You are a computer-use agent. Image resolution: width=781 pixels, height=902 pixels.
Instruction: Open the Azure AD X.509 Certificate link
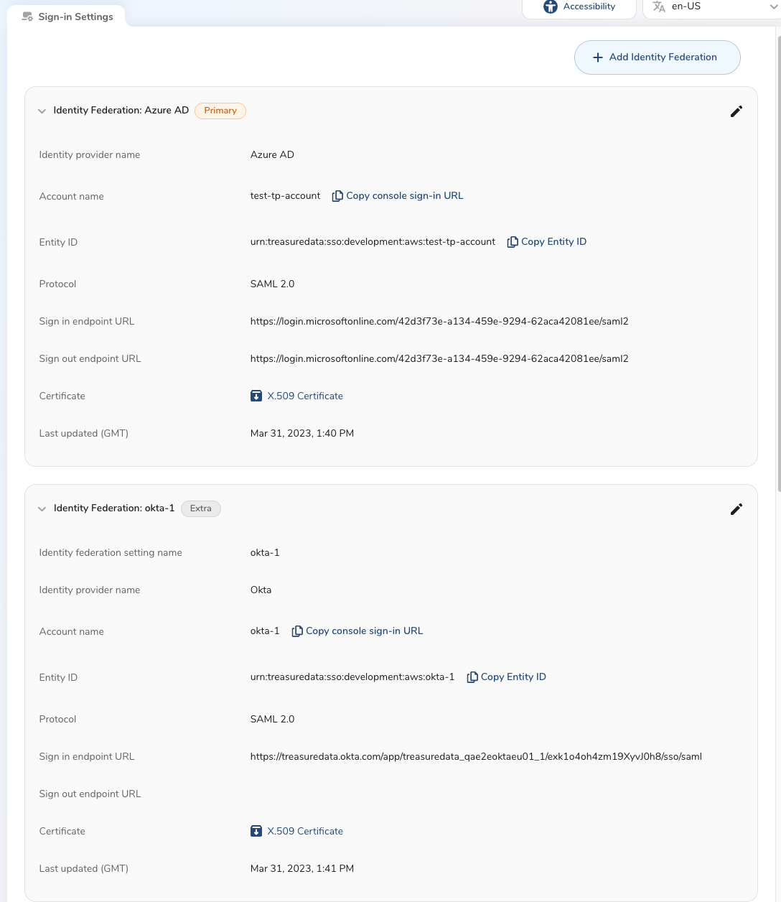click(x=305, y=396)
